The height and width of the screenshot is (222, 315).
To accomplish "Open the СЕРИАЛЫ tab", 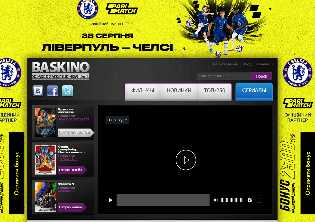I will click(254, 90).
